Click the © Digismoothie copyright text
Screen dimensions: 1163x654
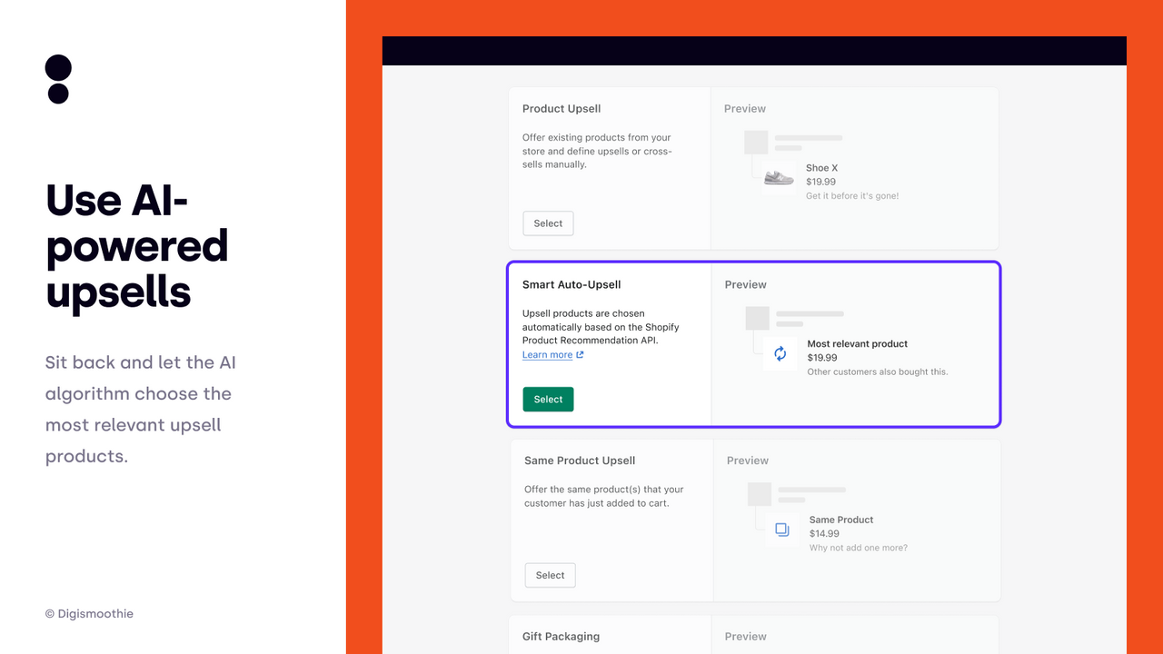tap(89, 614)
